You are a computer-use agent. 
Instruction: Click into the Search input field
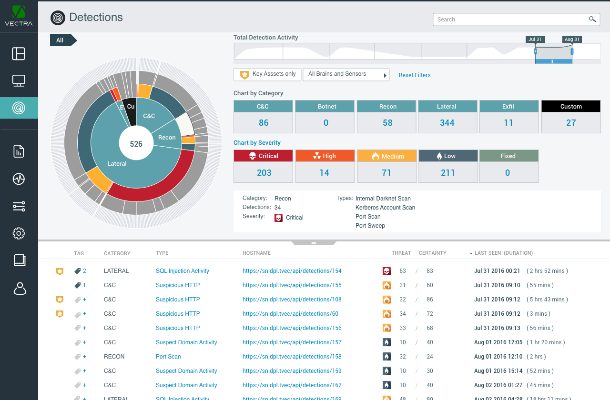[510, 20]
